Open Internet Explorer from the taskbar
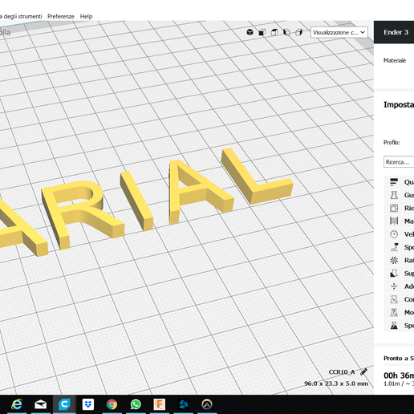Image resolution: width=414 pixels, height=414 pixels. click(x=17, y=404)
